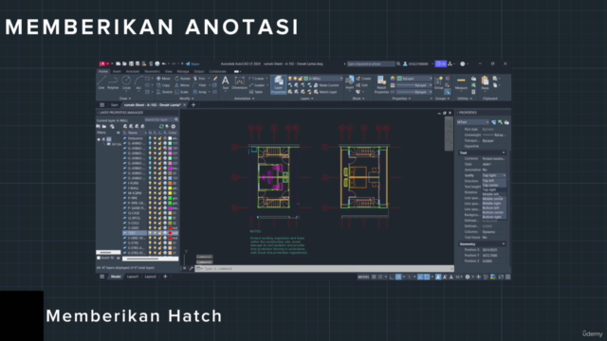The image size is (607, 341).
Task: Toggle freeze sun icon for I-FURN layer
Action: point(155,183)
